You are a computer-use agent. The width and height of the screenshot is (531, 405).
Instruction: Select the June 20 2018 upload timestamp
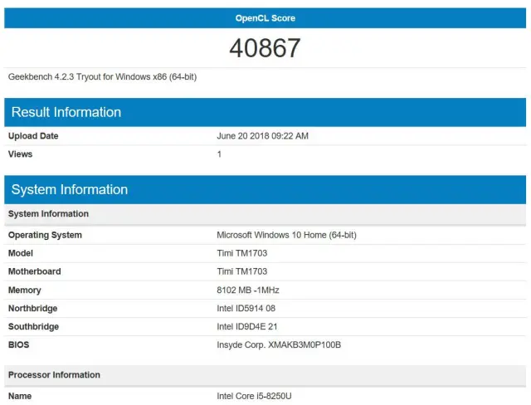[x=262, y=136]
